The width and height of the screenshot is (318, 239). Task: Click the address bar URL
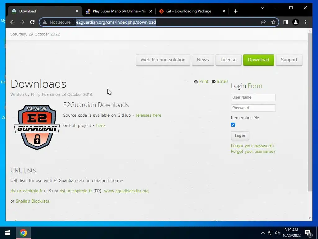(116, 22)
